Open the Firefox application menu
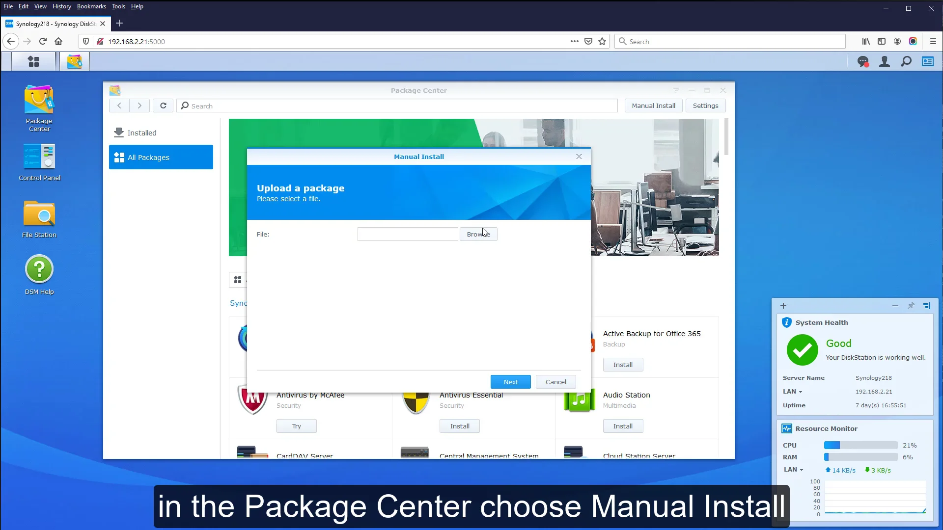 coord(934,41)
